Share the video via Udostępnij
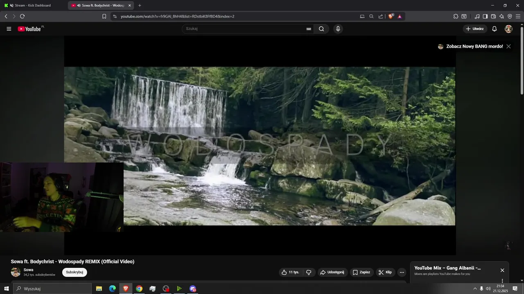Viewport: 524px width, 294px height. (332, 272)
